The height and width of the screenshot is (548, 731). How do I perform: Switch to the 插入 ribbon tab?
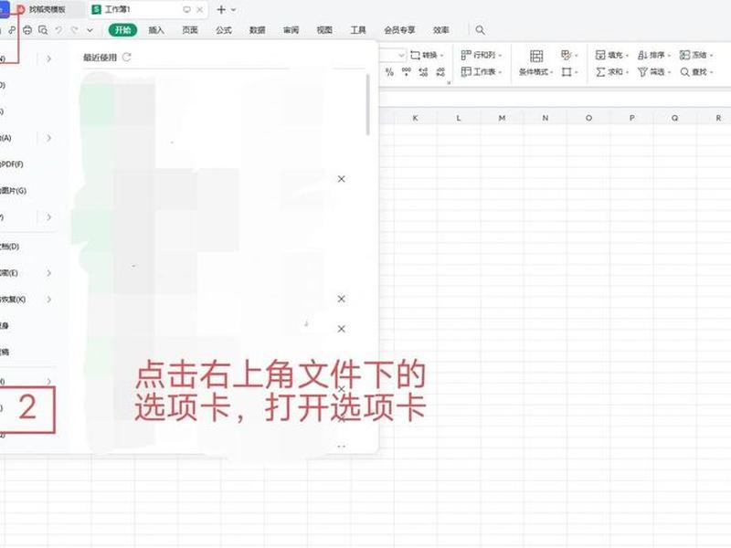point(156,30)
